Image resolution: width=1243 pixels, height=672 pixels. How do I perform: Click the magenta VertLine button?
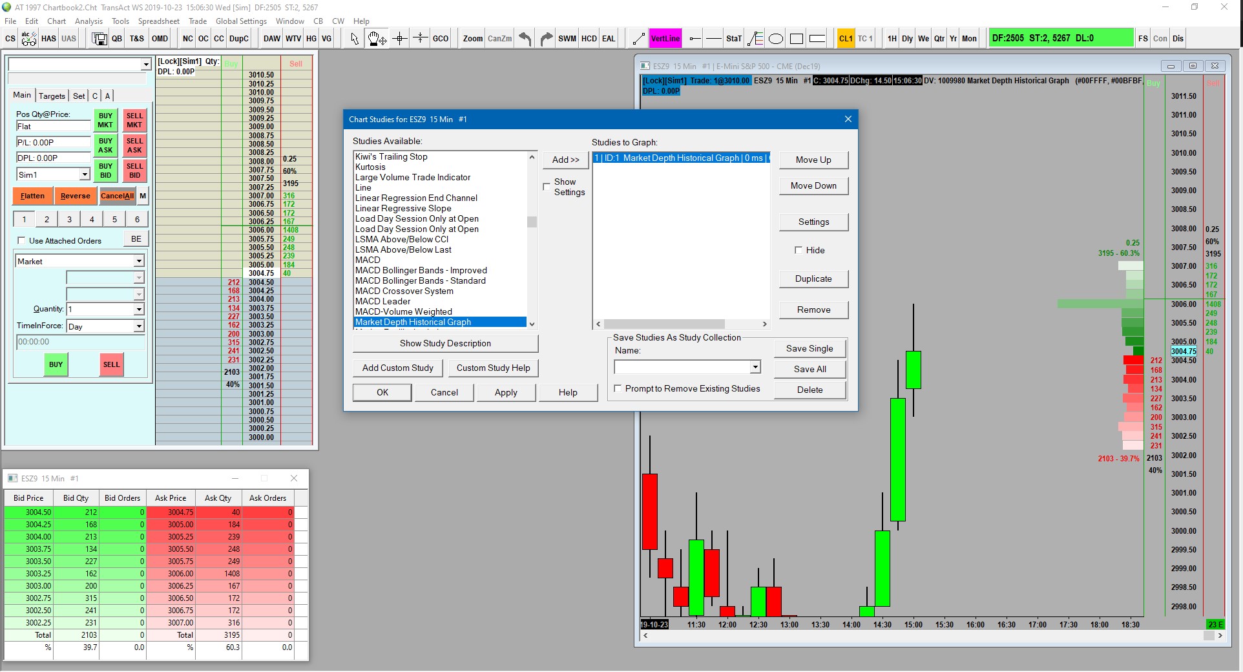(665, 39)
